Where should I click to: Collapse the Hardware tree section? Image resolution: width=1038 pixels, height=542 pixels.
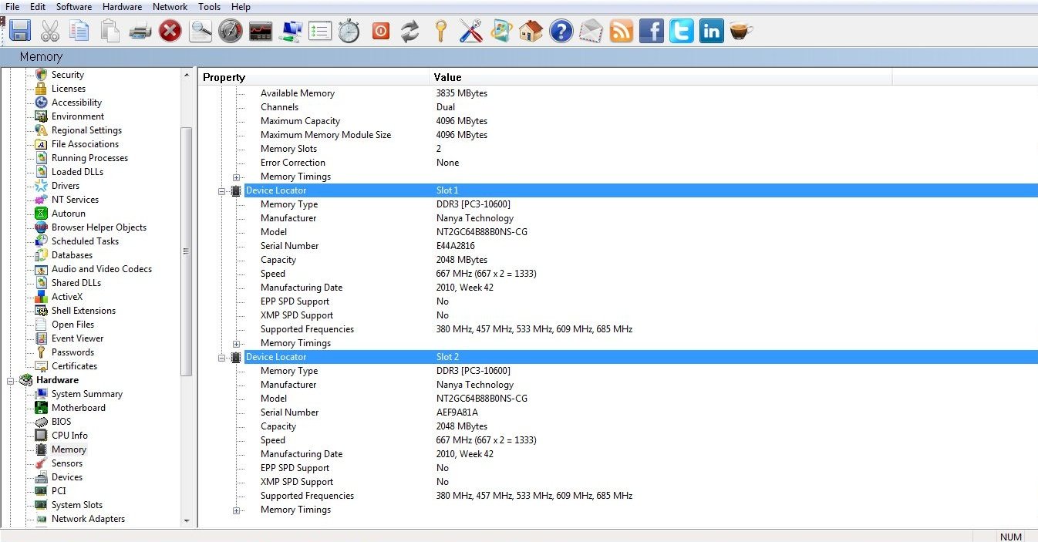pos(12,380)
